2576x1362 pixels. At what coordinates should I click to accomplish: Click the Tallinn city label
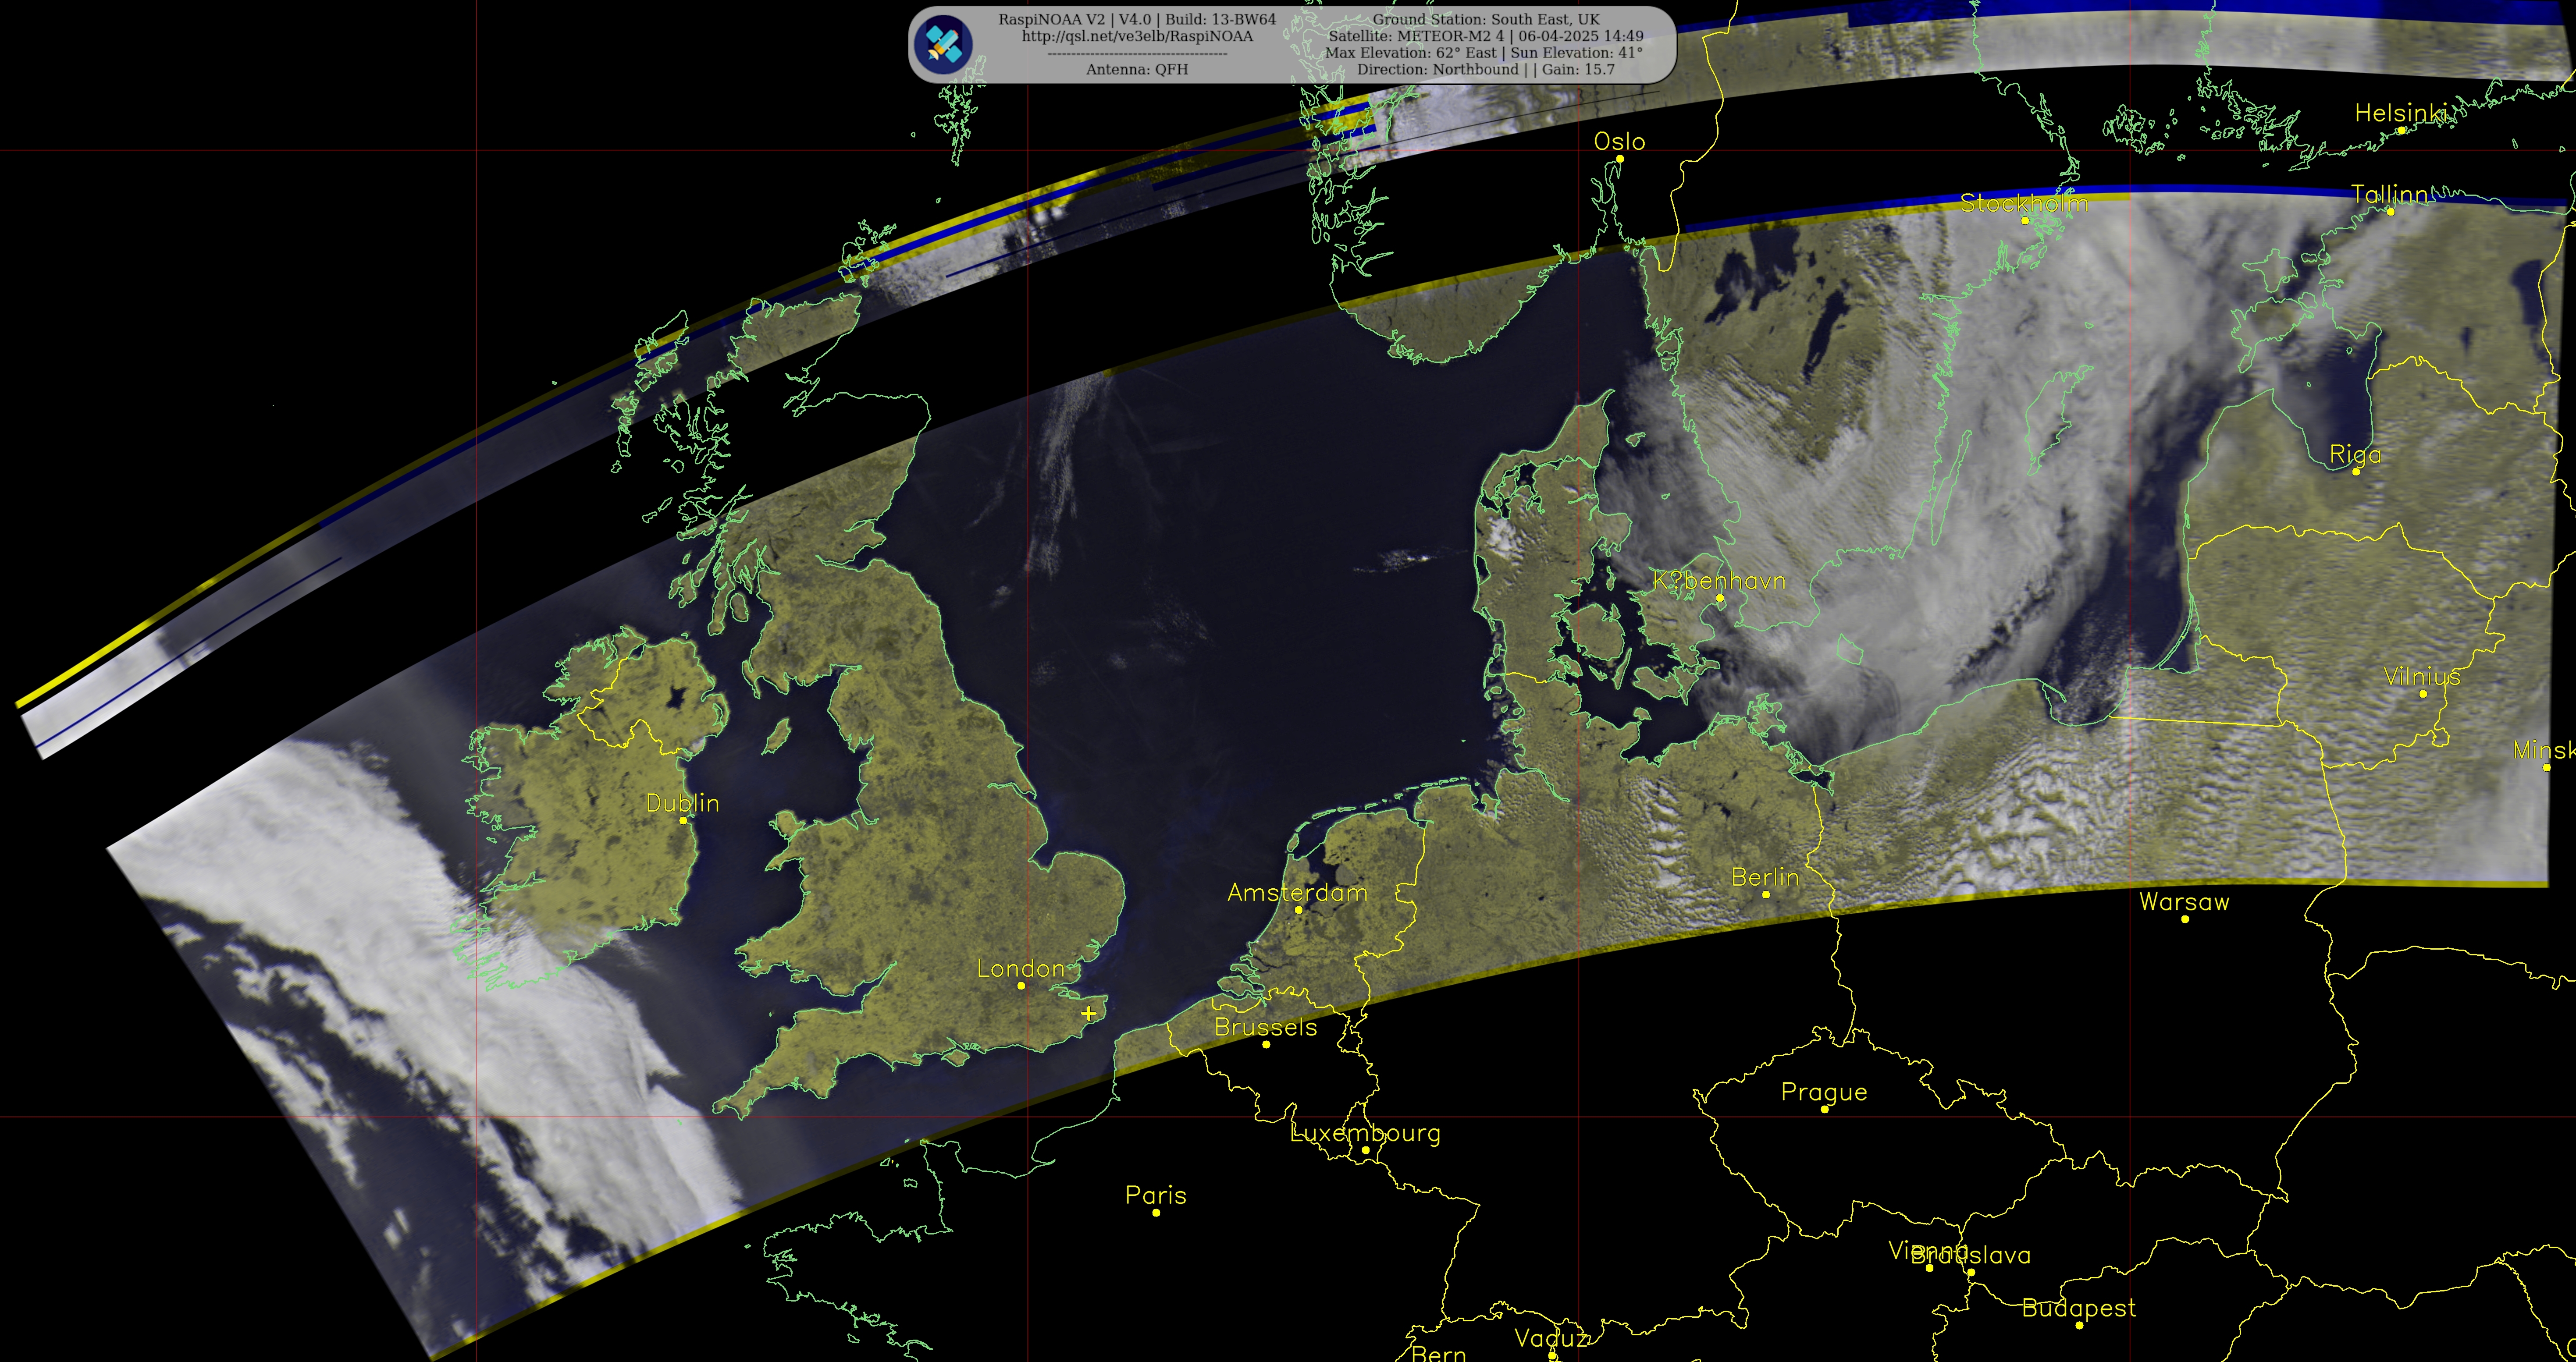pos(2389,195)
